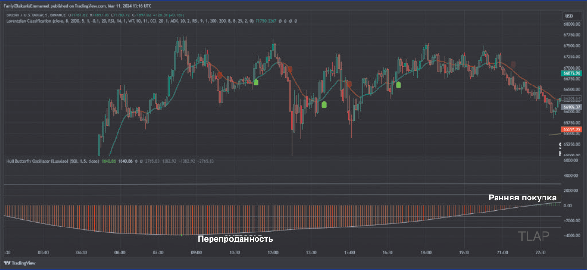Click the 67500.00 price scale value
Image resolution: width=588 pixels, height=270 pixels.
(572, 46)
